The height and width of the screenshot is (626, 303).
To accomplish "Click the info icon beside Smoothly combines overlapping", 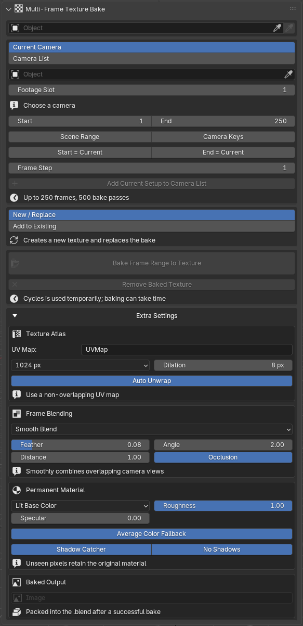I will [x=17, y=471].
